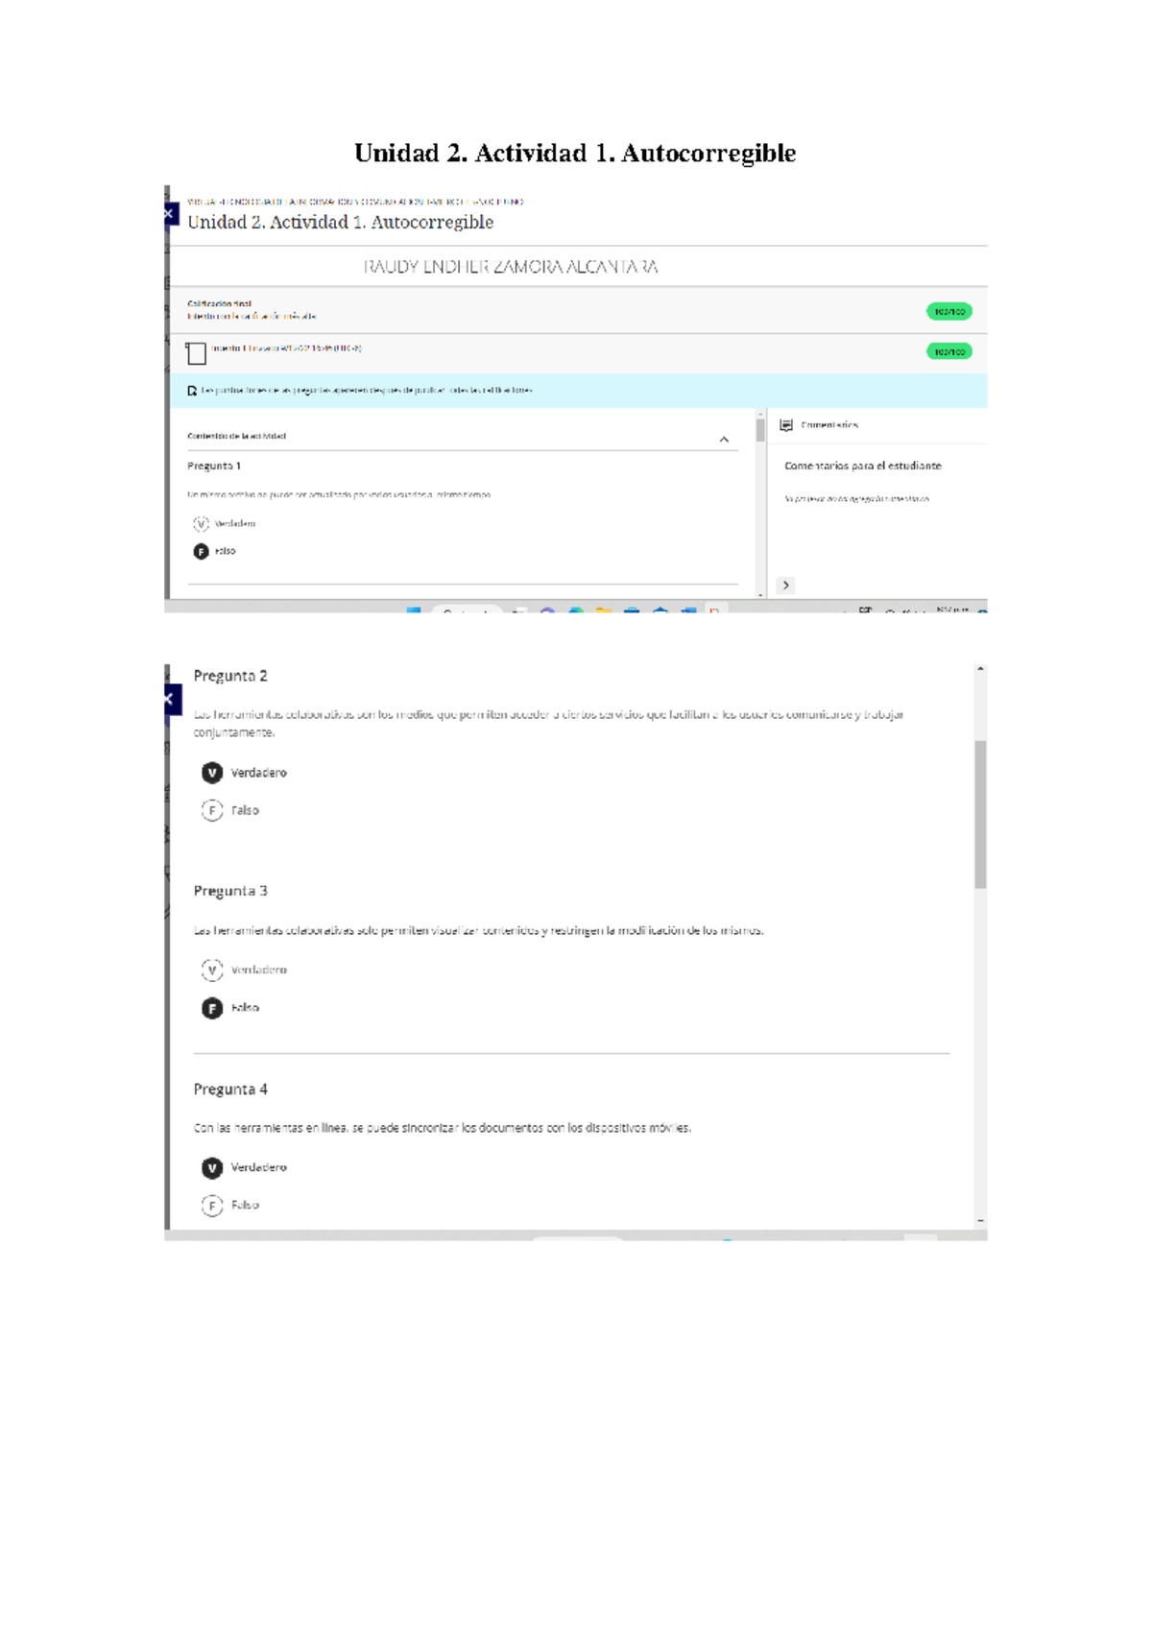
Task: Click the green score badge for Intento 1
Action: (948, 352)
